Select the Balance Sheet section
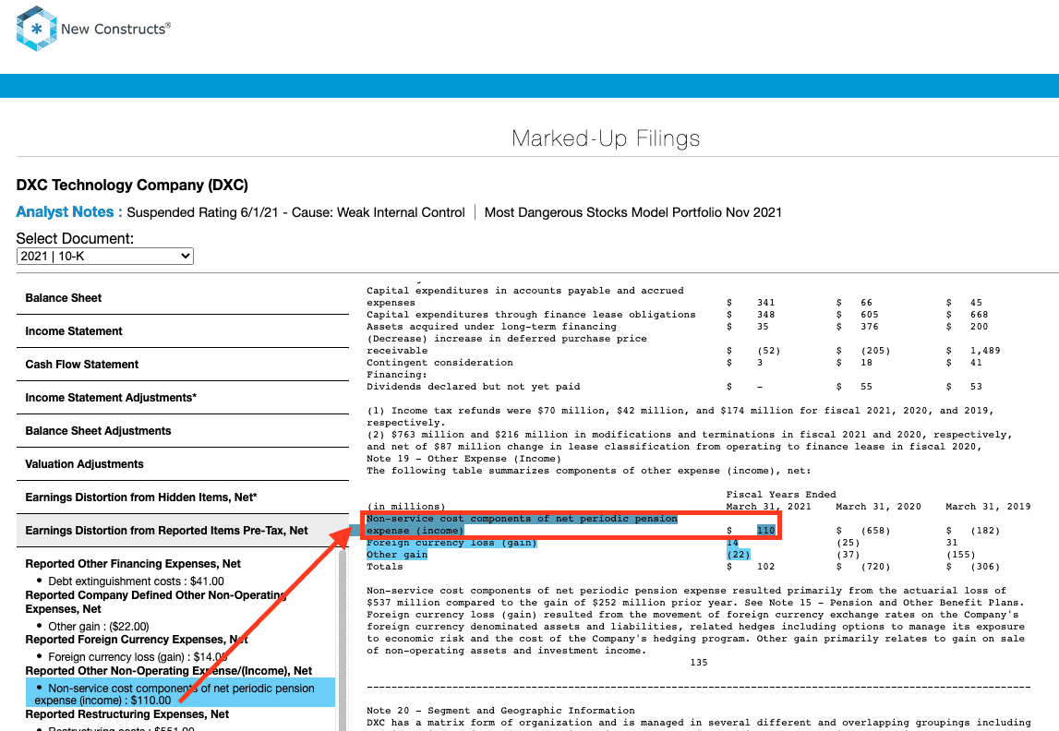 click(183, 298)
